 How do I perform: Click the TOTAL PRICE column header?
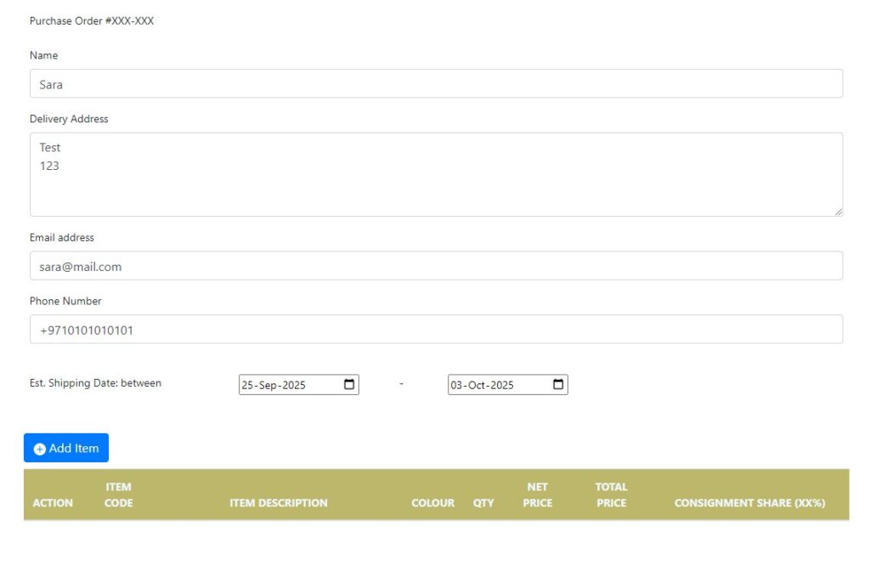point(611,495)
